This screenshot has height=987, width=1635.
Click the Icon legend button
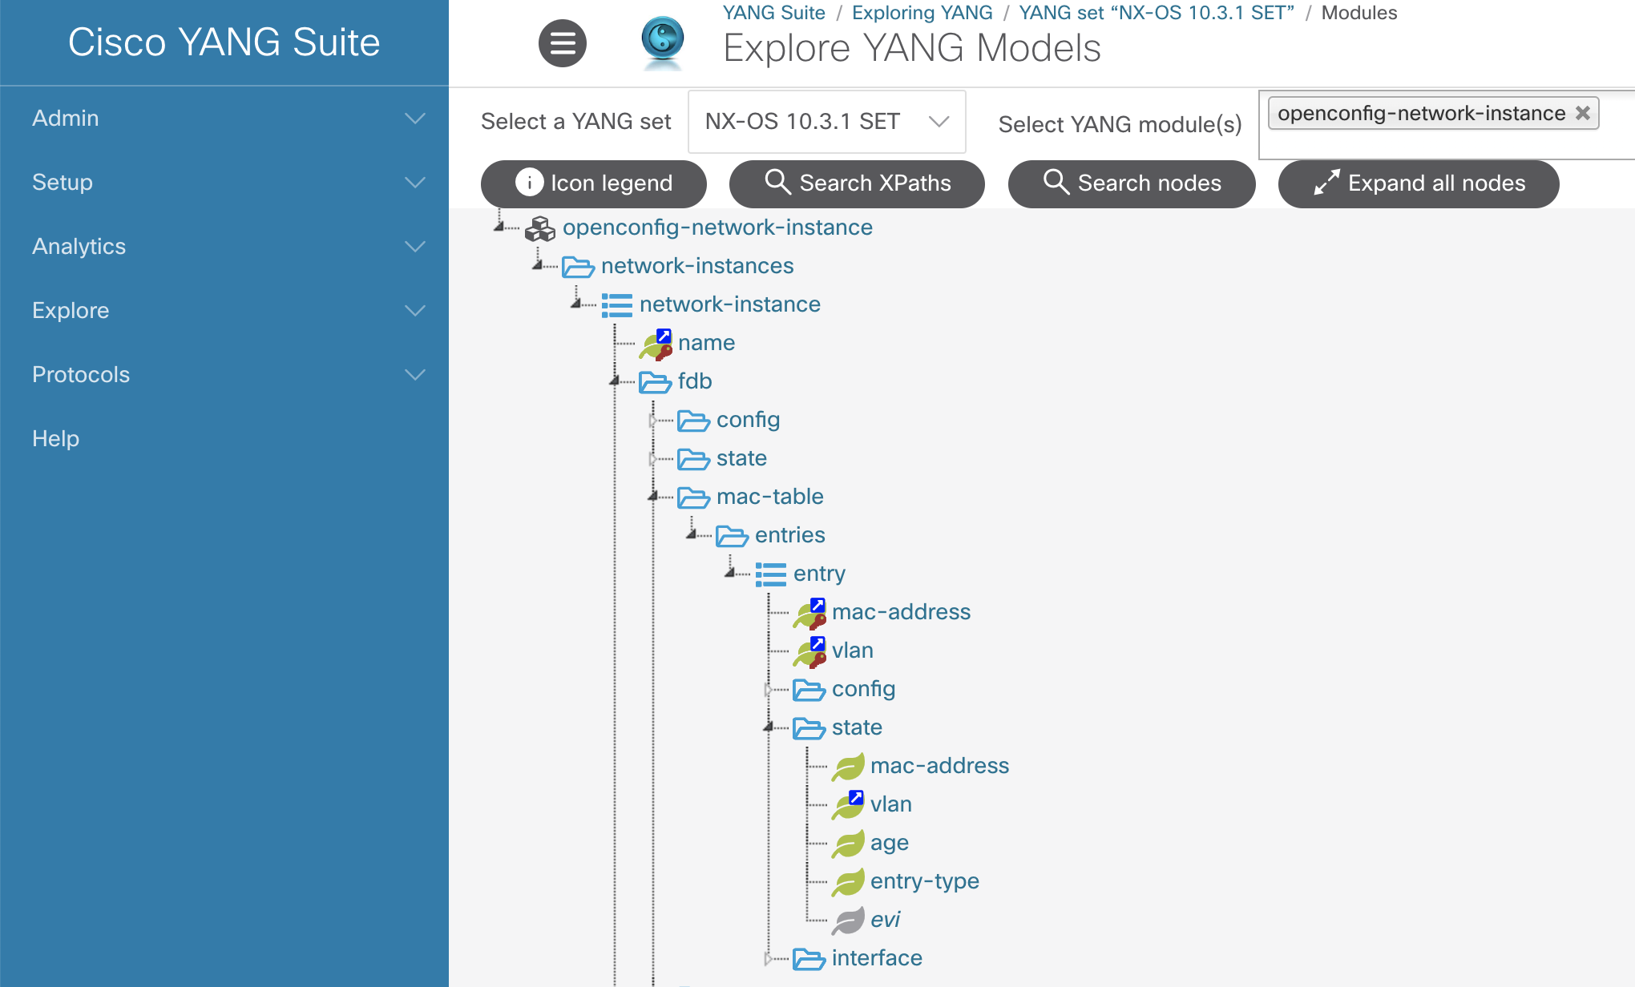click(x=593, y=183)
